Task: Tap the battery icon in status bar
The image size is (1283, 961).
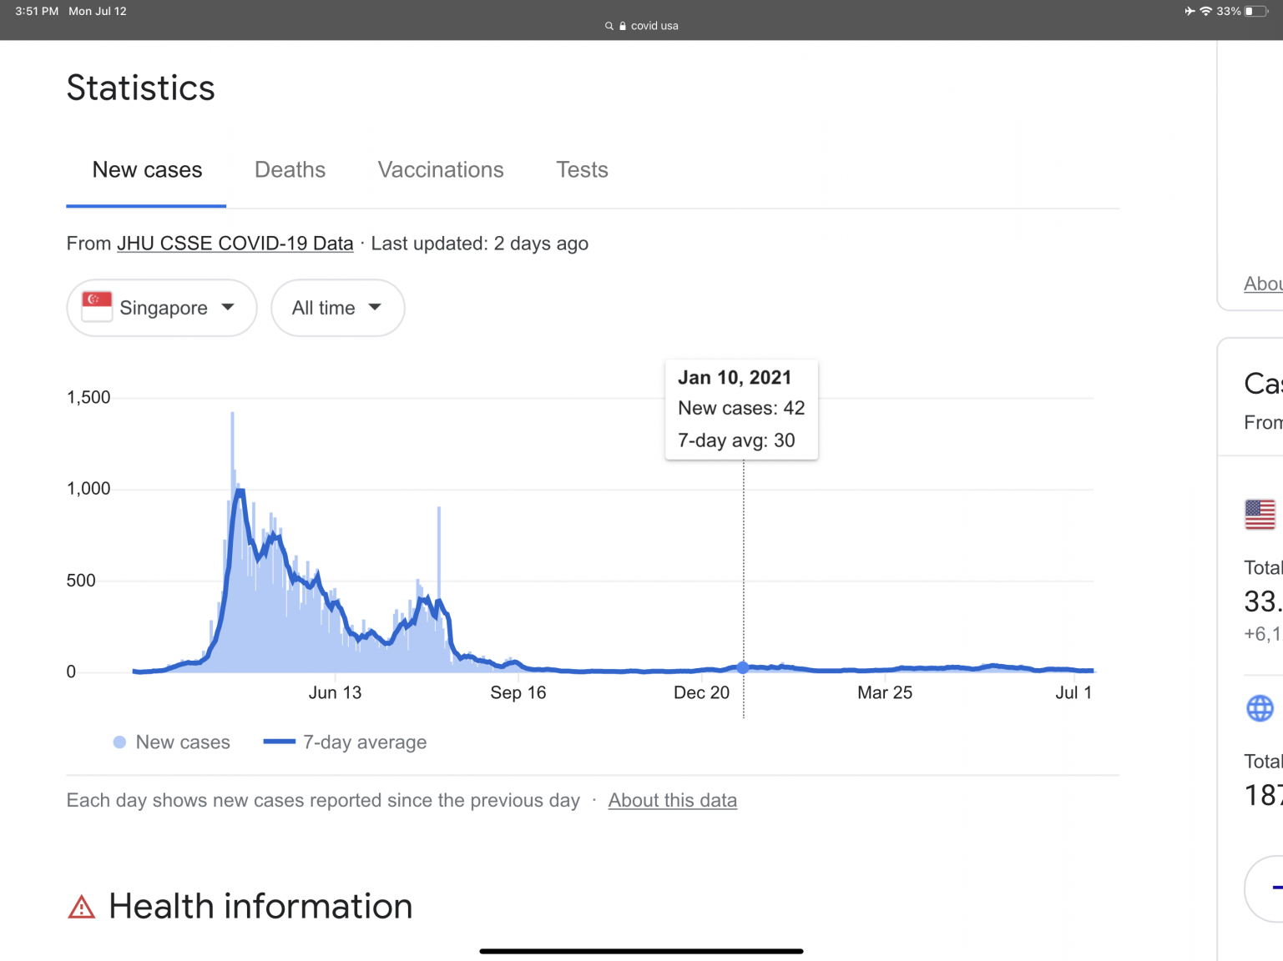Action: (x=1255, y=11)
